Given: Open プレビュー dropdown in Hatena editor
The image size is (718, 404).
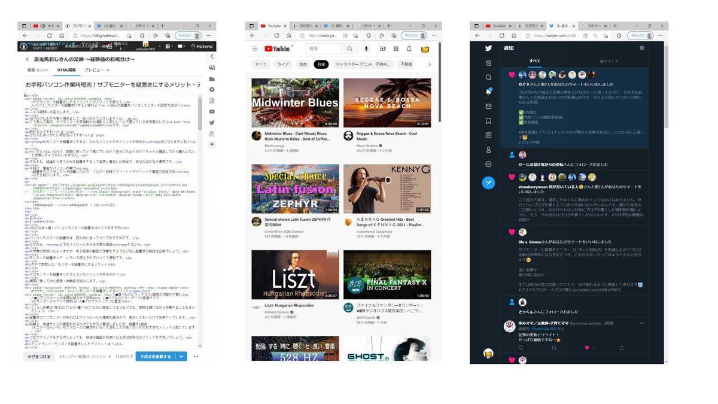Looking at the screenshot, I should 96,70.
